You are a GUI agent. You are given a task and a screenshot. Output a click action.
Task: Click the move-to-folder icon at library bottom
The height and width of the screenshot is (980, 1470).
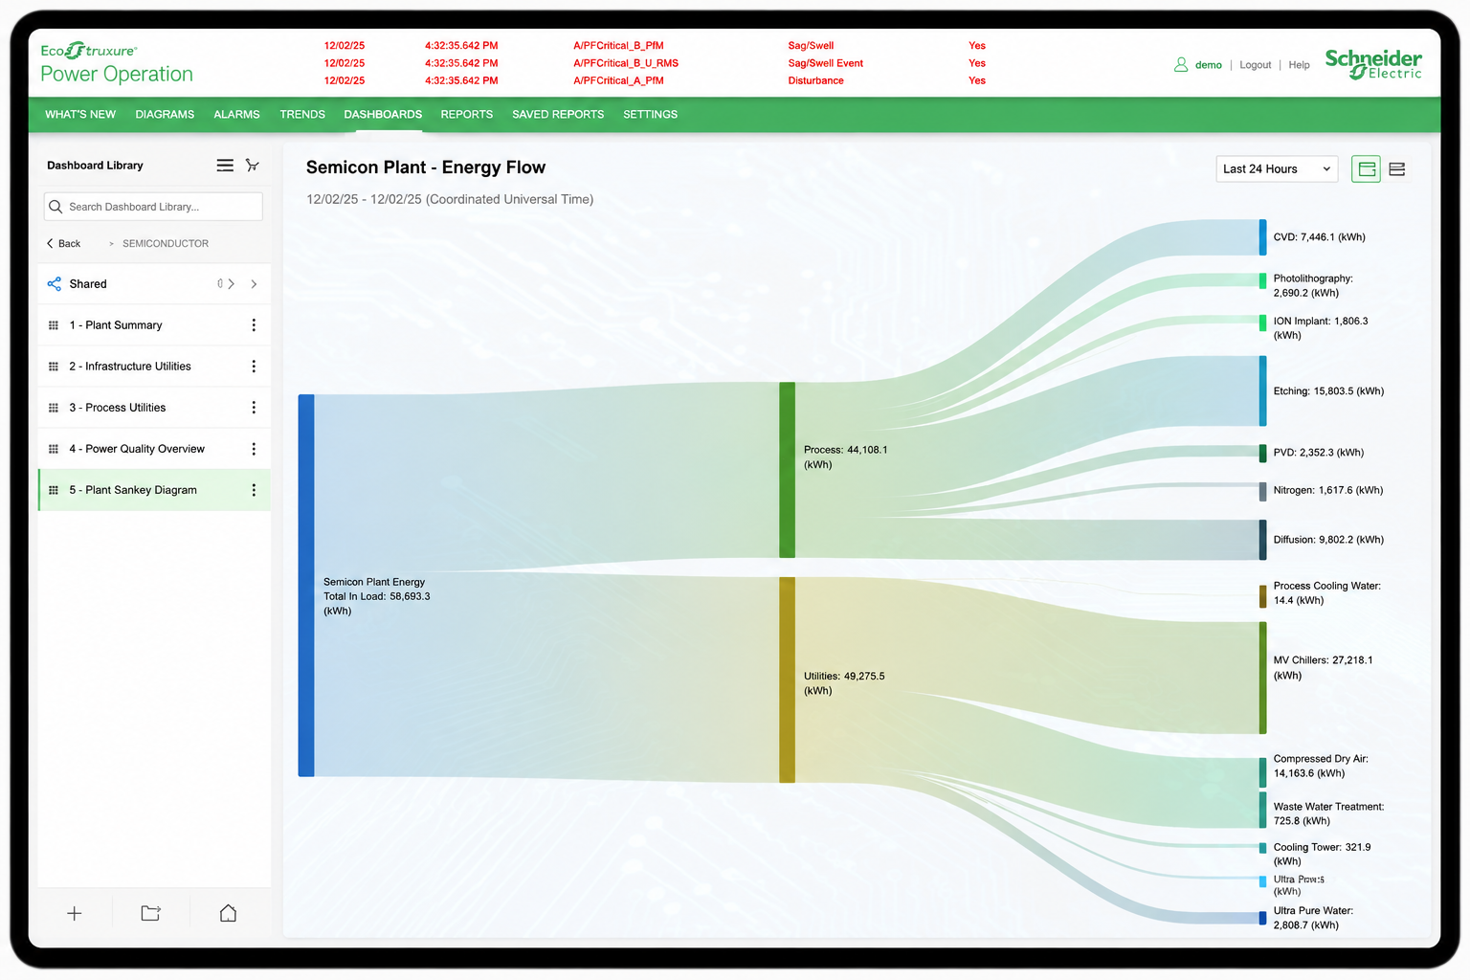coord(151,913)
